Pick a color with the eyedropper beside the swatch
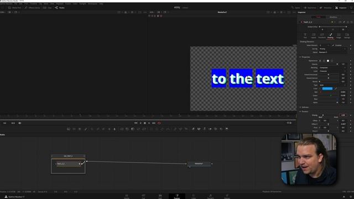The image size is (354, 199). click(336, 88)
